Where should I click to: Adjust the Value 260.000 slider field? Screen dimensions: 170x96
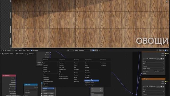coord(48,95)
